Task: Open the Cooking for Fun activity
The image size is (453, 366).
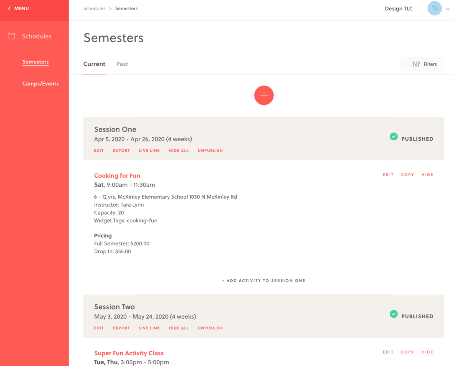Action: point(117,176)
